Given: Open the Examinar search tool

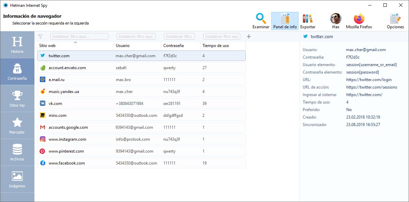Looking at the screenshot, I should (261, 21).
